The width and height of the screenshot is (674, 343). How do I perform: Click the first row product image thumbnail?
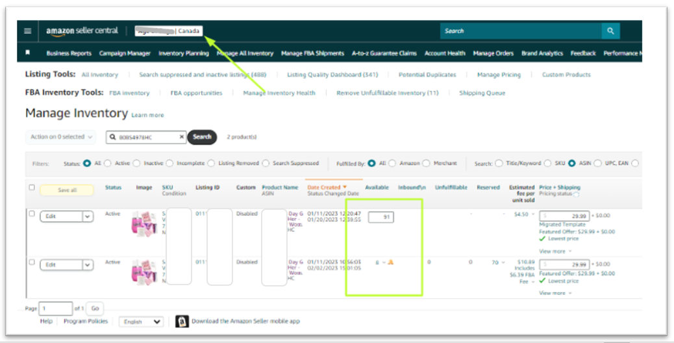[x=144, y=223]
